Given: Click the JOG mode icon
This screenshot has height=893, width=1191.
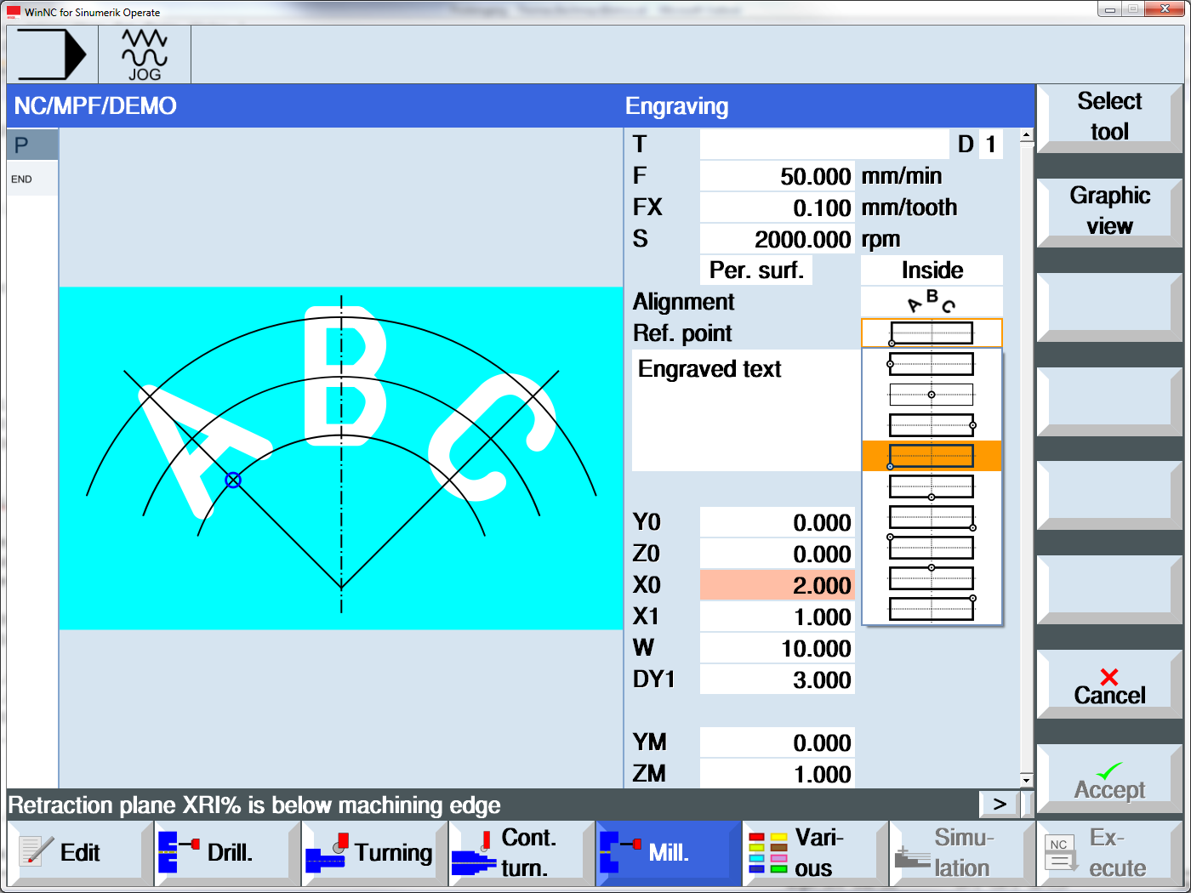Looking at the screenshot, I should point(144,54).
